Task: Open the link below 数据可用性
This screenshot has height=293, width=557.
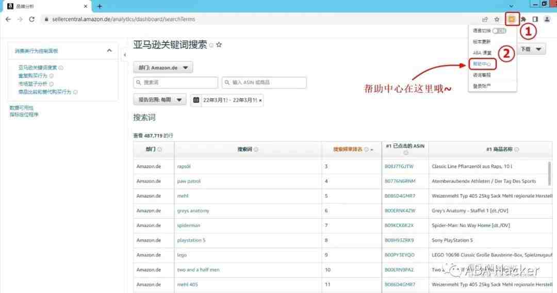Action: pyautogui.click(x=24, y=115)
